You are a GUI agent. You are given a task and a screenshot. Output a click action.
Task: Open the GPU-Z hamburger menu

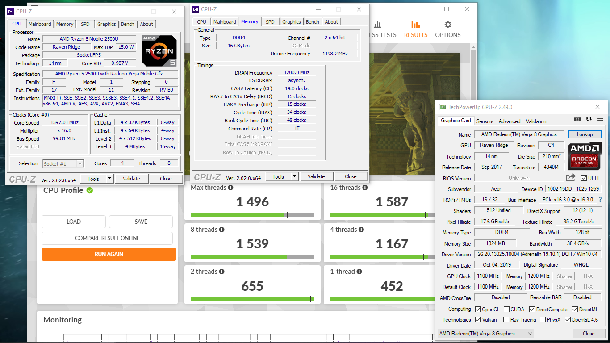tap(600, 119)
